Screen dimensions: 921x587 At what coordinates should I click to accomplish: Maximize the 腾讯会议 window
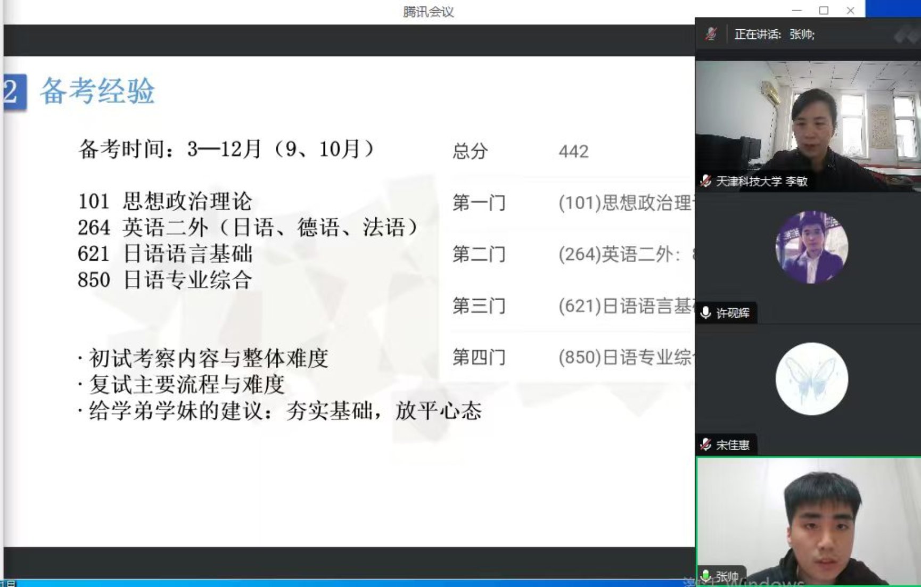point(824,11)
